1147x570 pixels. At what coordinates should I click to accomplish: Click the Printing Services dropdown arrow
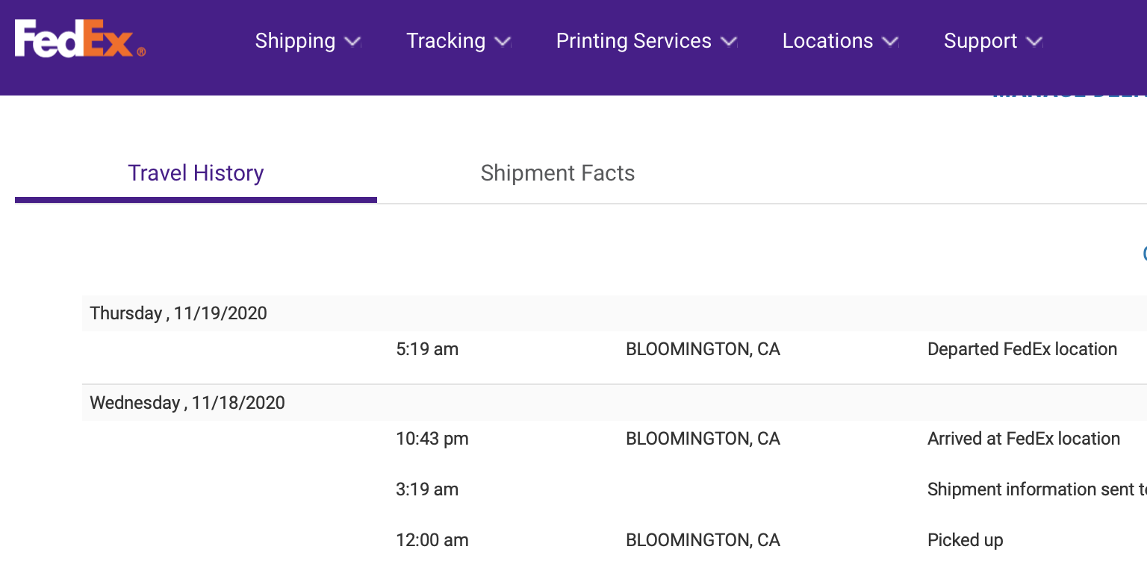point(730,42)
